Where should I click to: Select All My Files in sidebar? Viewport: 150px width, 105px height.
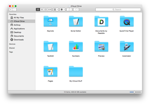pos(22,18)
